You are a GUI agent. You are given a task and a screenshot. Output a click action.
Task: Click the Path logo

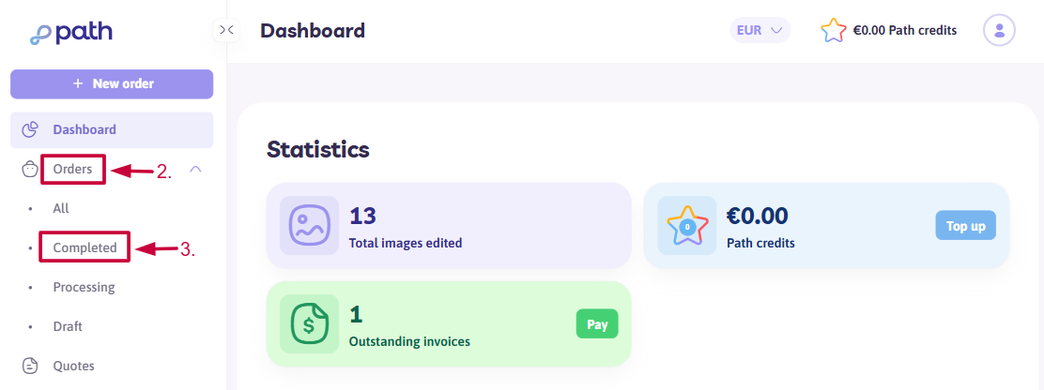point(71,33)
